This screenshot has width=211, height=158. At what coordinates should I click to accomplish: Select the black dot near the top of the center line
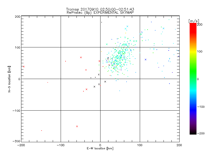[102, 22]
